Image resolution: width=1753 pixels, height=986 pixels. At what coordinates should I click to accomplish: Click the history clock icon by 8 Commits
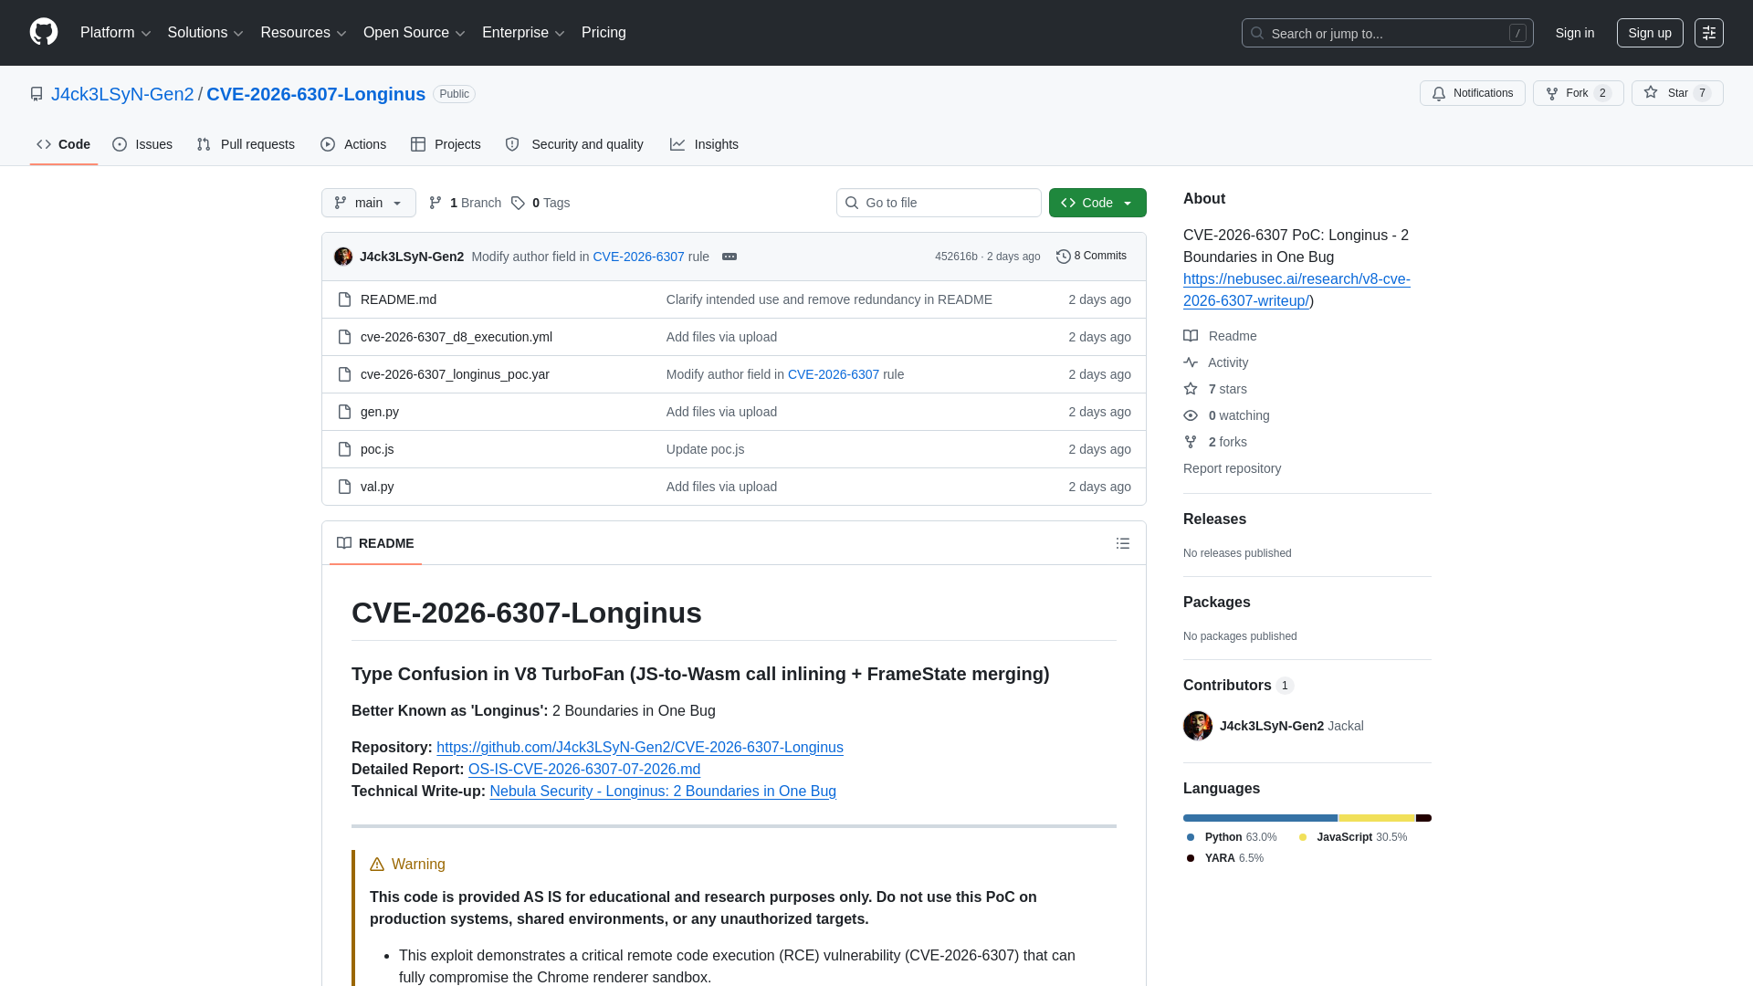coord(1063,257)
